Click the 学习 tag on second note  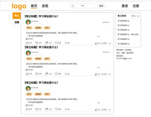tap(29, 59)
